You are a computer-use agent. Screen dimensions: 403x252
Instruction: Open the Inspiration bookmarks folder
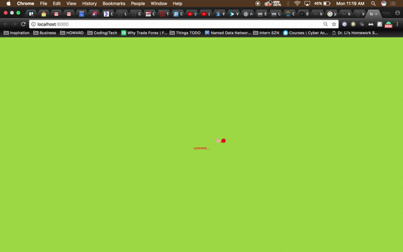point(17,33)
